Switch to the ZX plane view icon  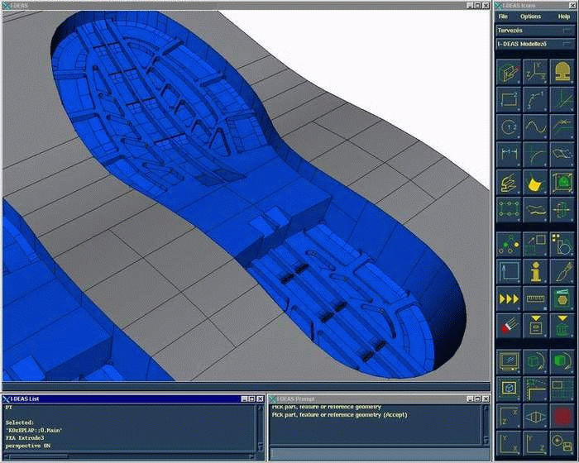[x=509, y=417]
